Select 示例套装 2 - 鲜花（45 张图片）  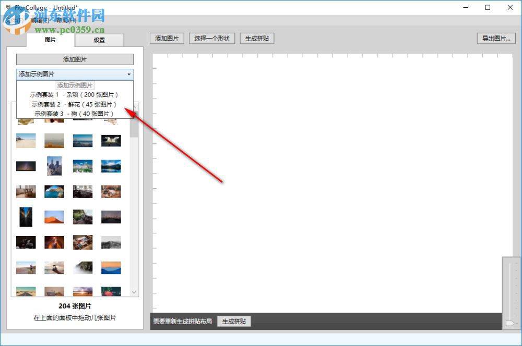pos(74,104)
